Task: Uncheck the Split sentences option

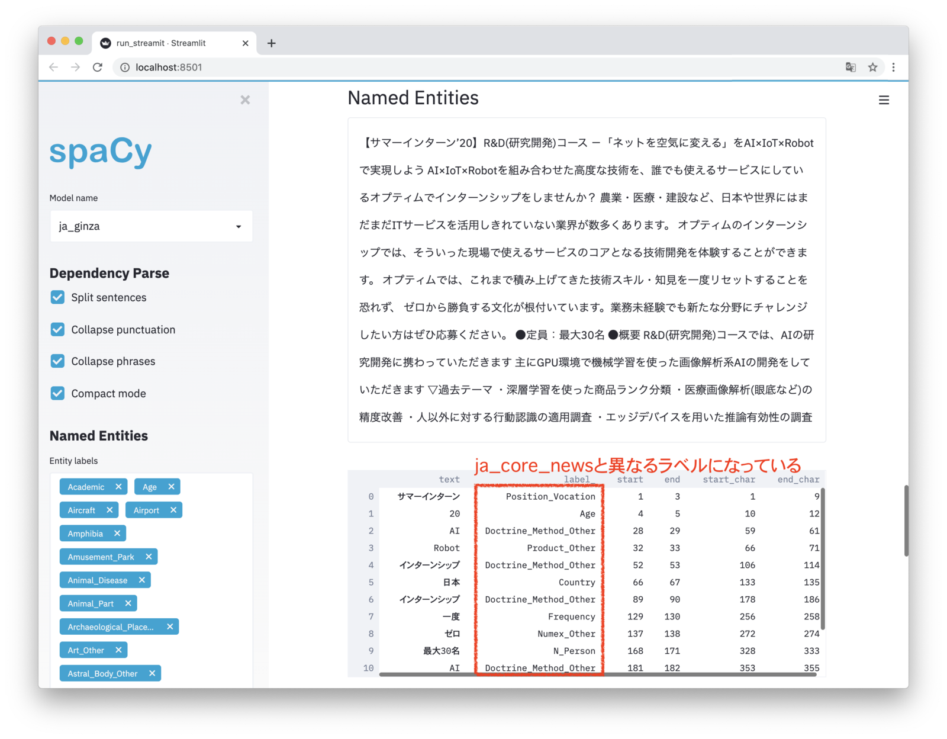Action: click(x=57, y=297)
